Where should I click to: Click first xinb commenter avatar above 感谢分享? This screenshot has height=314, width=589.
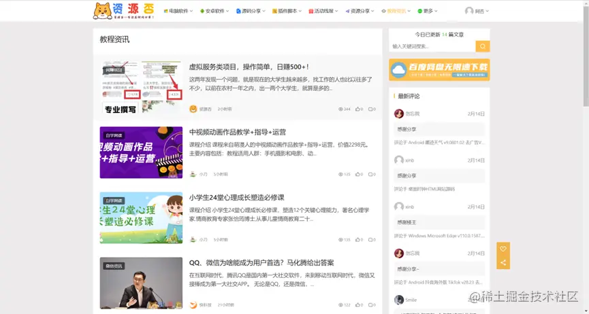pos(398,160)
